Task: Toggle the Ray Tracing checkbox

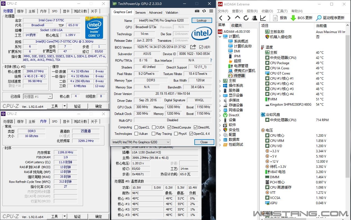Action: coord(154,134)
